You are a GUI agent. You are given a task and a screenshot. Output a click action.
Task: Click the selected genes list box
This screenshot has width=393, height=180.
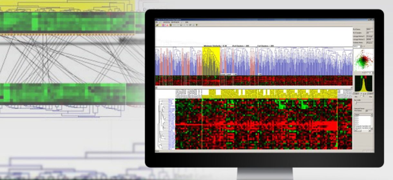pyautogui.click(x=363, y=123)
